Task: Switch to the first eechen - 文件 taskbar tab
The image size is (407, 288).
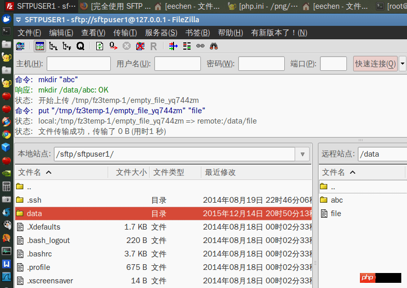Action: [x=187, y=6]
